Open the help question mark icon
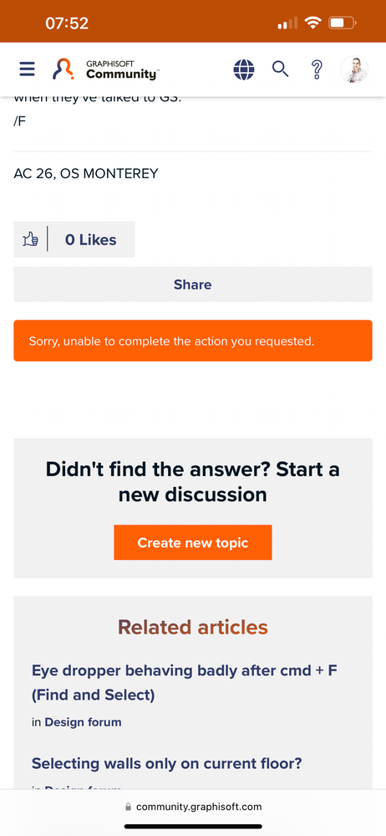The image size is (386, 836). click(x=317, y=69)
